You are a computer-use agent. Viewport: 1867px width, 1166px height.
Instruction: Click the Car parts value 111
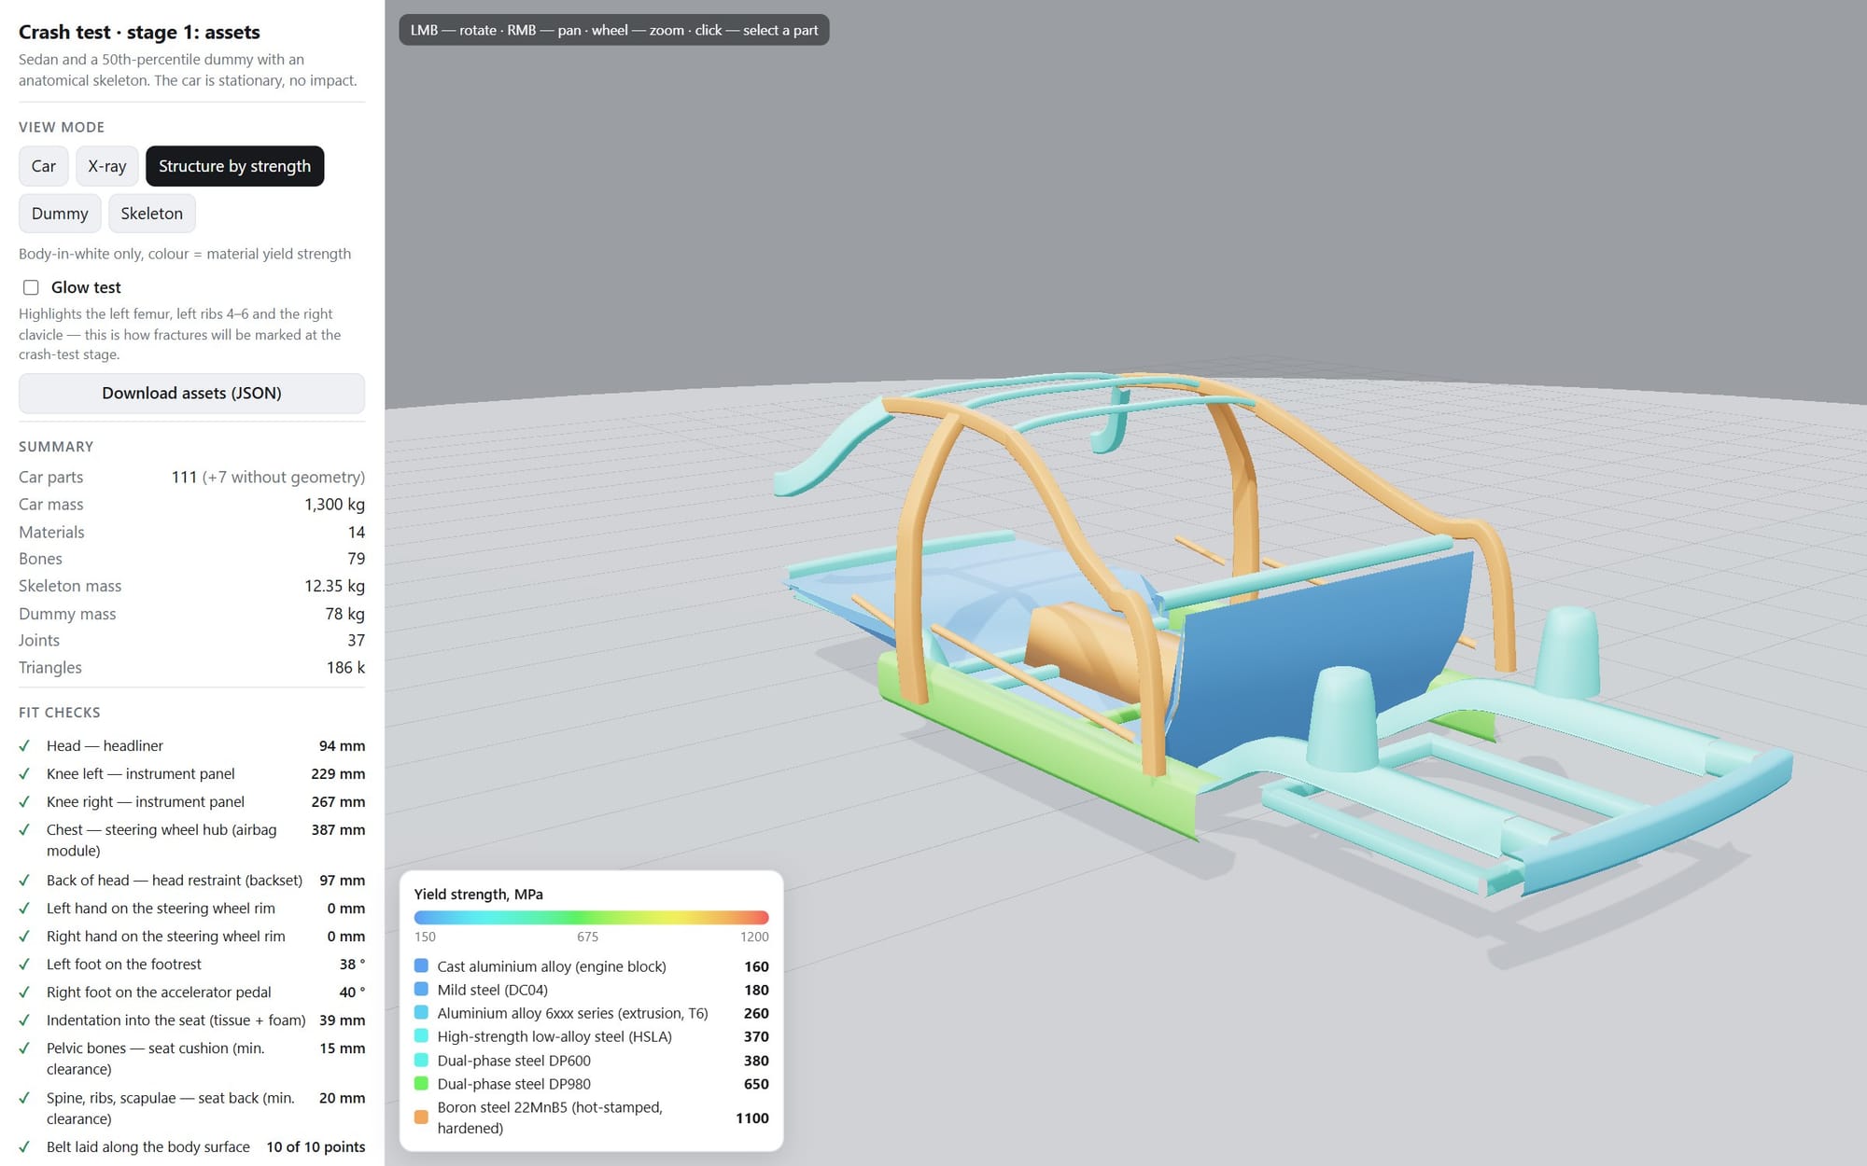point(184,477)
